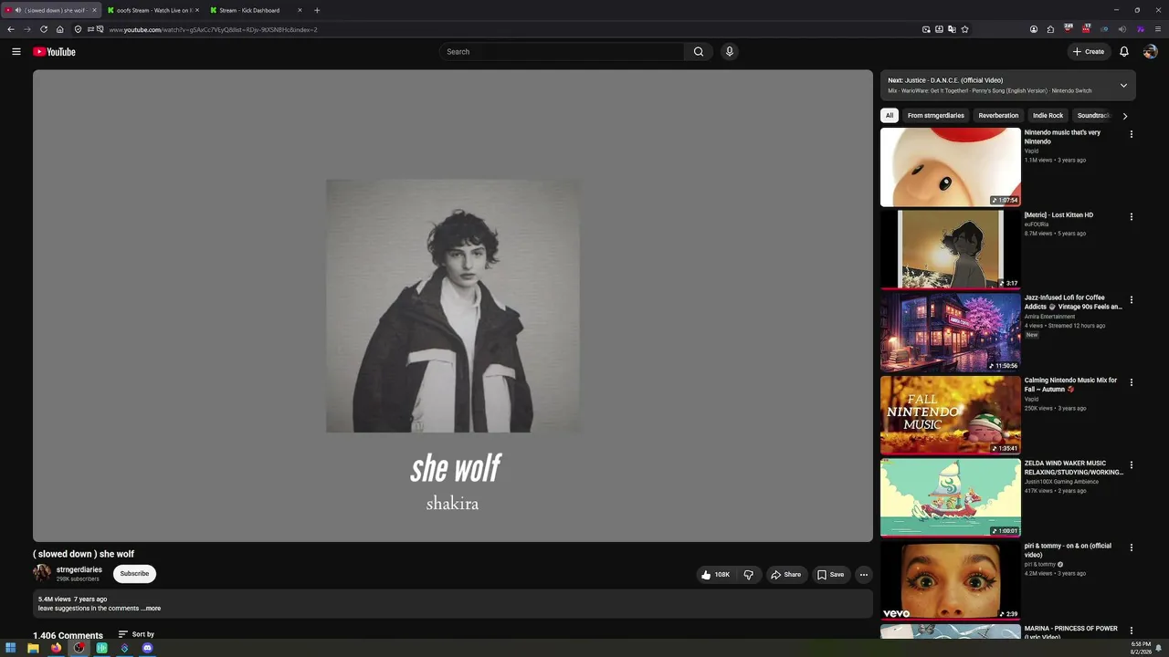This screenshot has height=657, width=1169.
Task: Open Firefox from the taskbar
Action: click(56, 648)
